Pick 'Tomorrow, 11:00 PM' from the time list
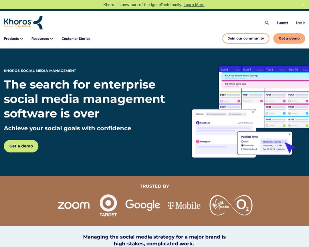 point(272,146)
